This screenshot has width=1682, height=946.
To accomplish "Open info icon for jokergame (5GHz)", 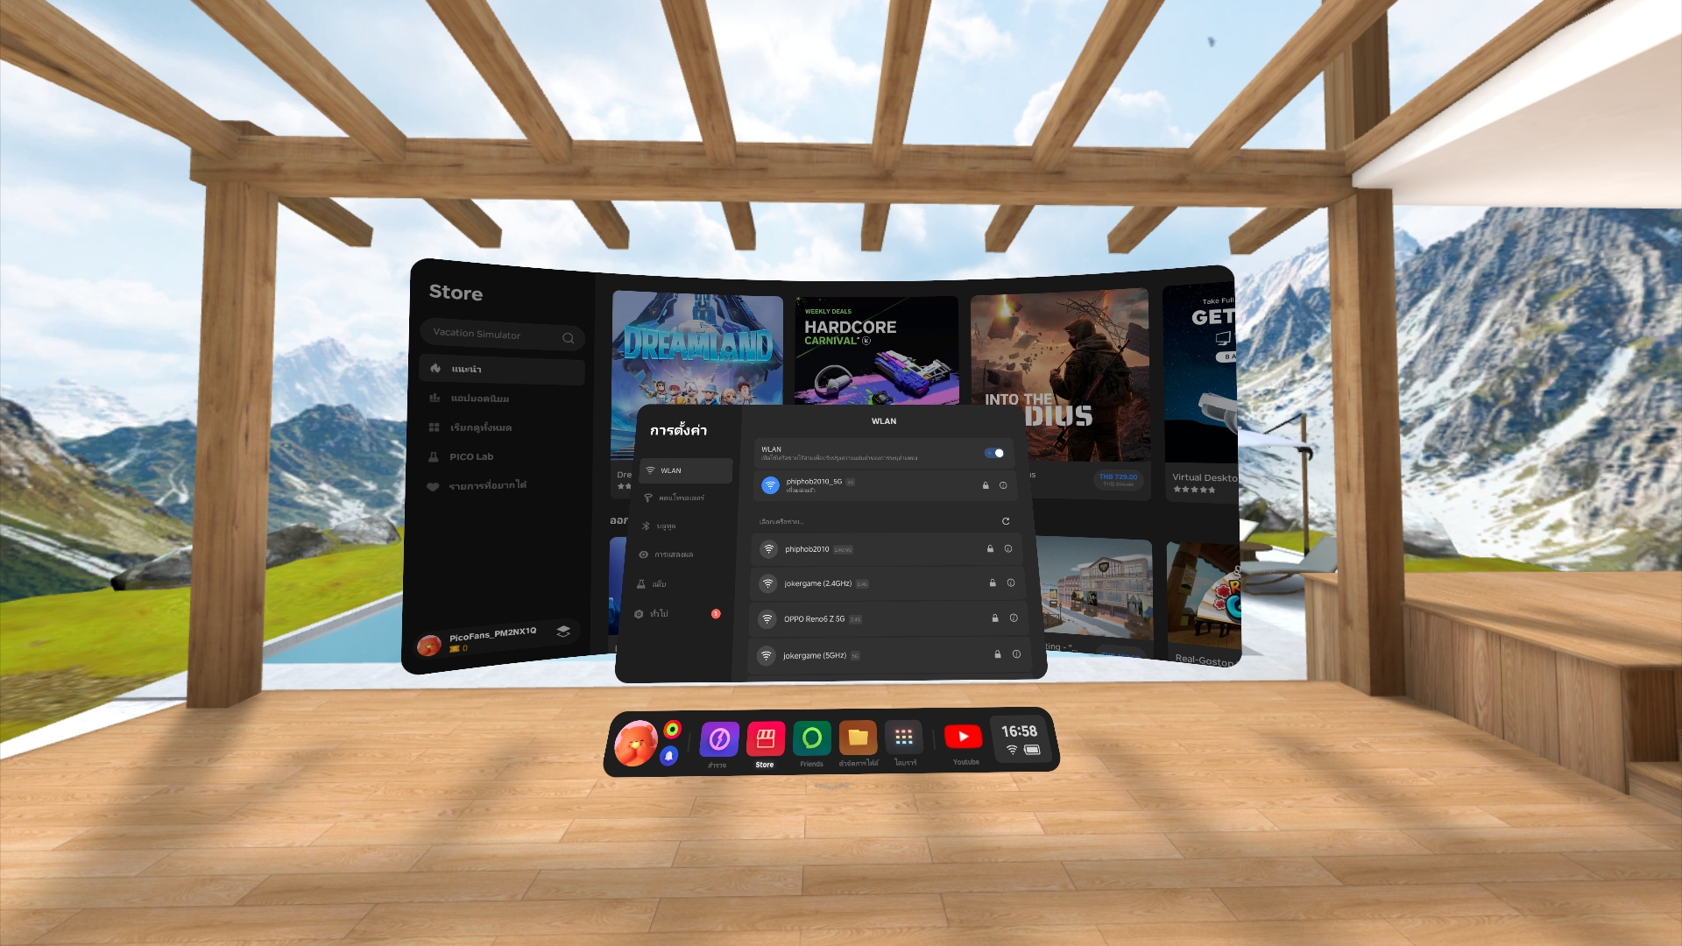I will (1016, 654).
